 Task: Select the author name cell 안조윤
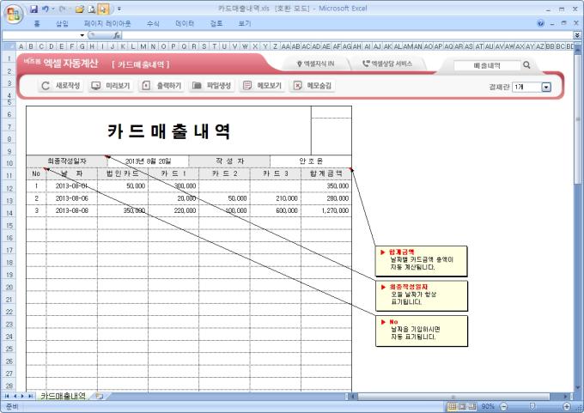tap(311, 161)
